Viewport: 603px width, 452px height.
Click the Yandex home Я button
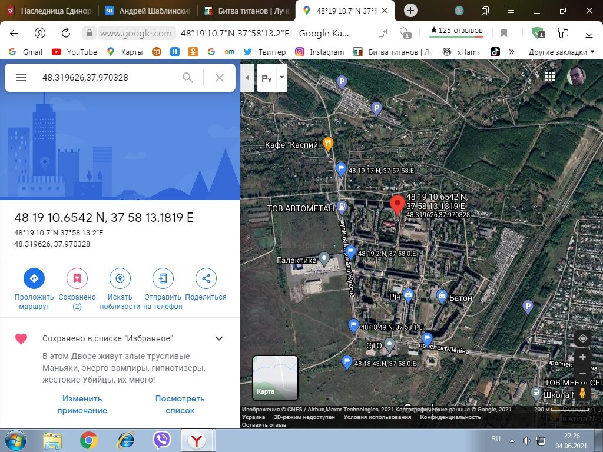pos(40,33)
